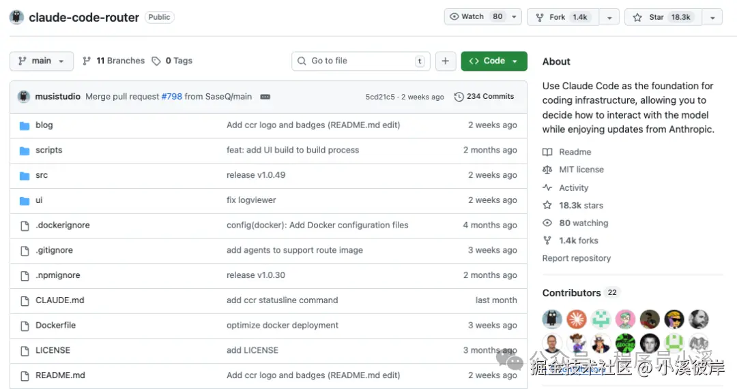Open the blog folder
737x389 pixels.
pyautogui.click(x=44, y=125)
